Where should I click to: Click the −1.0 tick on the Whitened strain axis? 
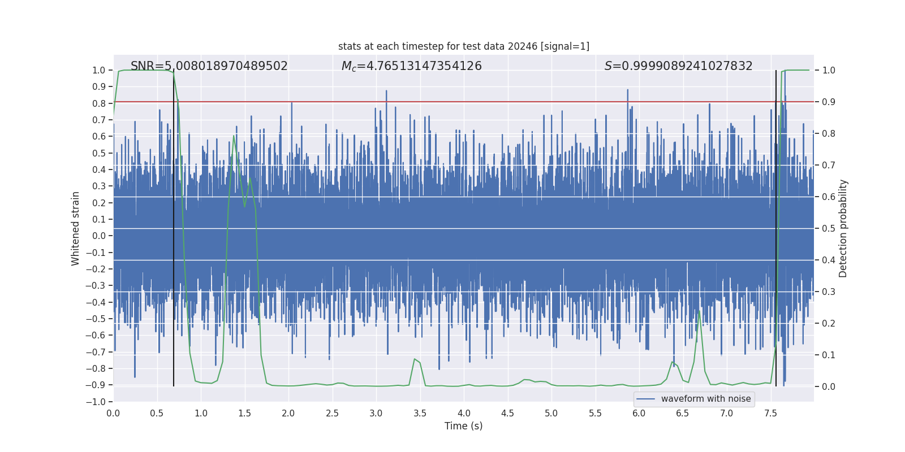pyautogui.click(x=96, y=402)
